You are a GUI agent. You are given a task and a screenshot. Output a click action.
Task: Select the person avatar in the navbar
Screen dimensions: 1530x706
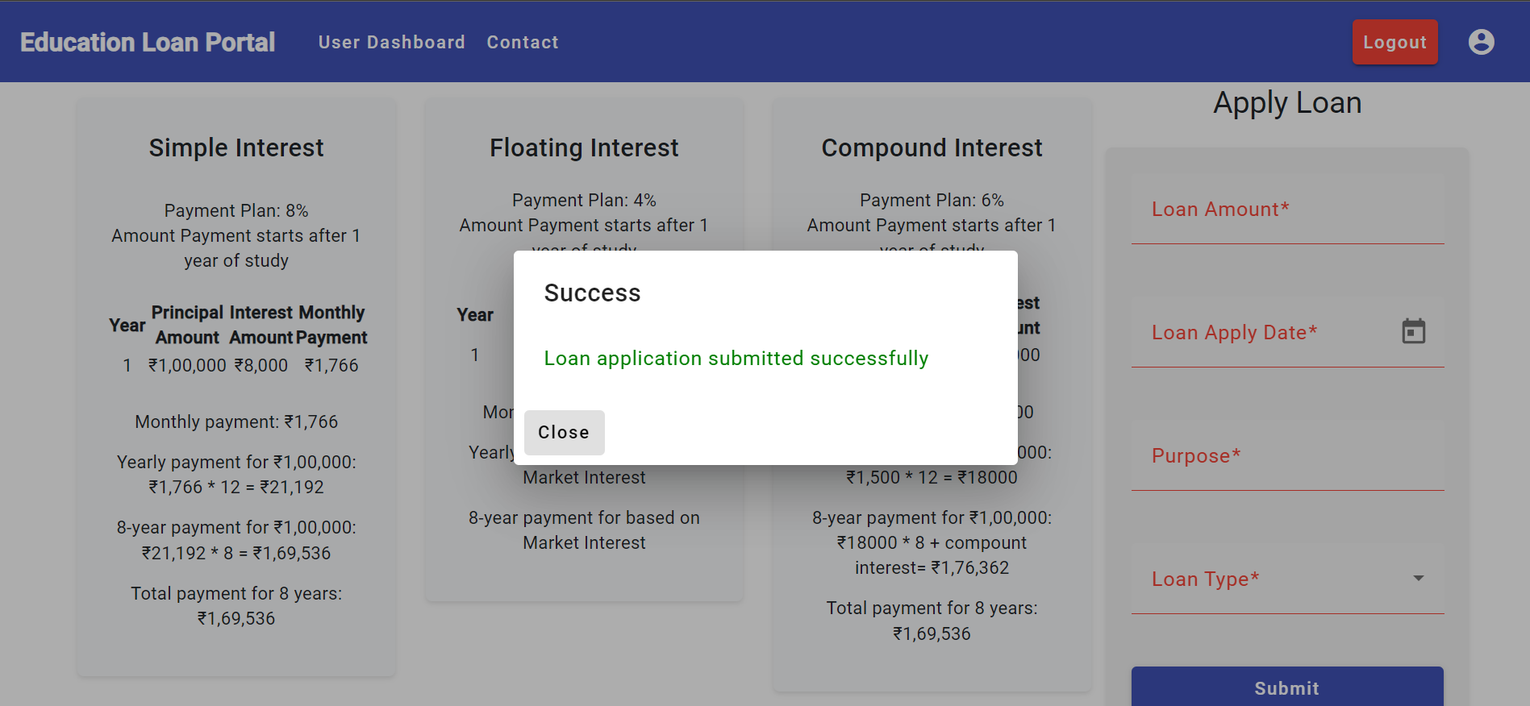(x=1482, y=41)
